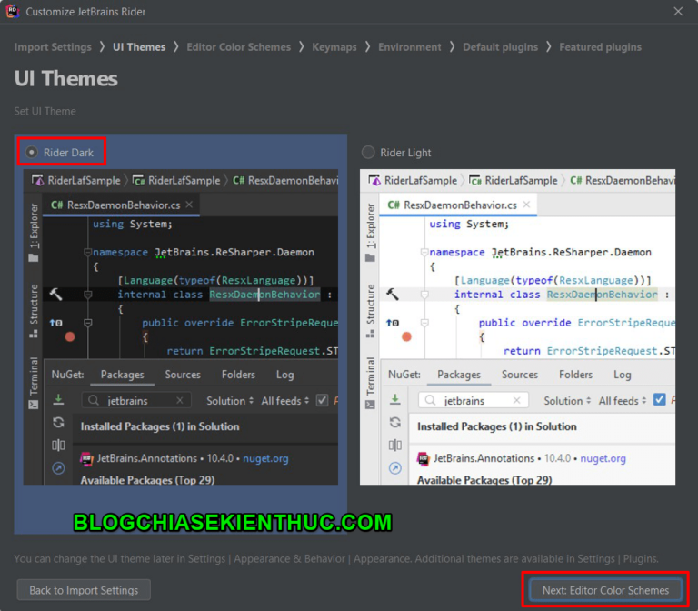
Task: Open the Editor Color Schemes breadcrumb
Action: pyautogui.click(x=238, y=47)
